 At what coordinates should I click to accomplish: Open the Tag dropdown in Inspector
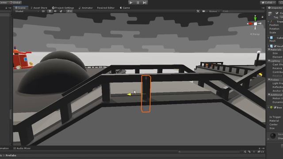pos(281,17)
